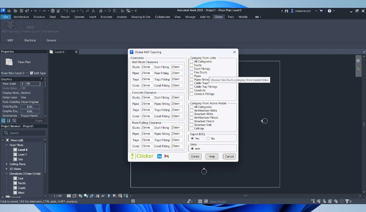Collapse the Views (all) tree node
This screenshot has height=212, width=366.
point(3,140)
